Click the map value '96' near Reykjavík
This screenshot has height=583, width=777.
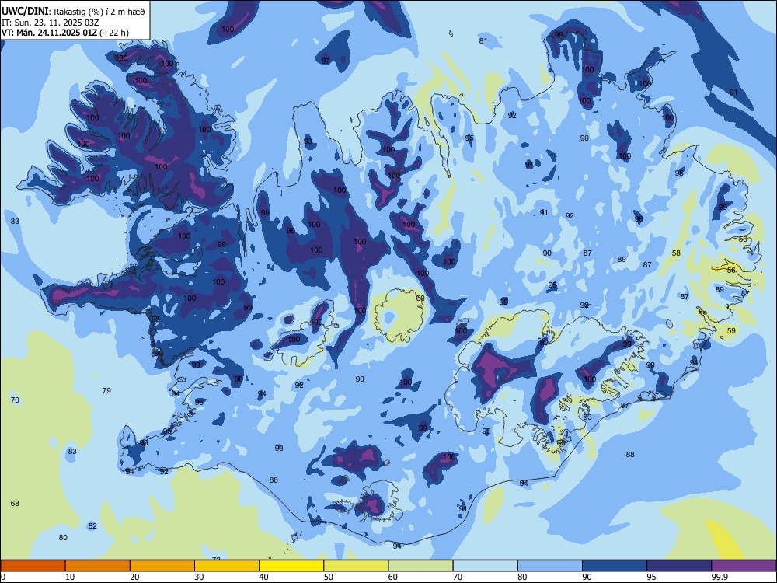coord(199,402)
